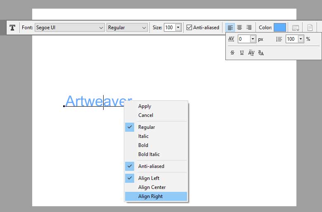Choose Align Right in the context menu

(x=156, y=196)
